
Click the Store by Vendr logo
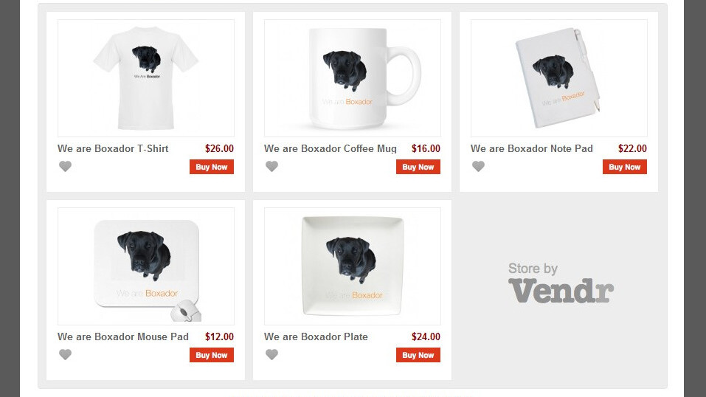[x=561, y=283]
